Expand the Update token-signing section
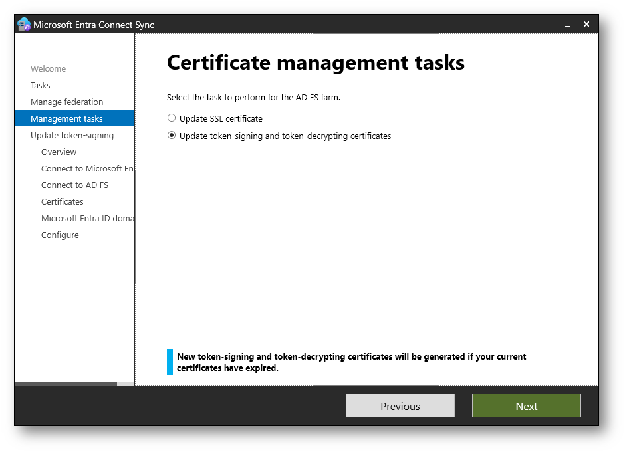 click(72, 135)
